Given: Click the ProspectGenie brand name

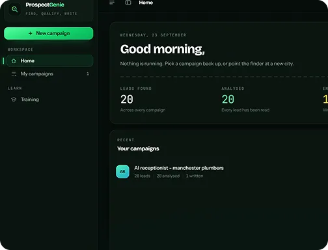Looking at the screenshot, I should (x=45, y=5).
